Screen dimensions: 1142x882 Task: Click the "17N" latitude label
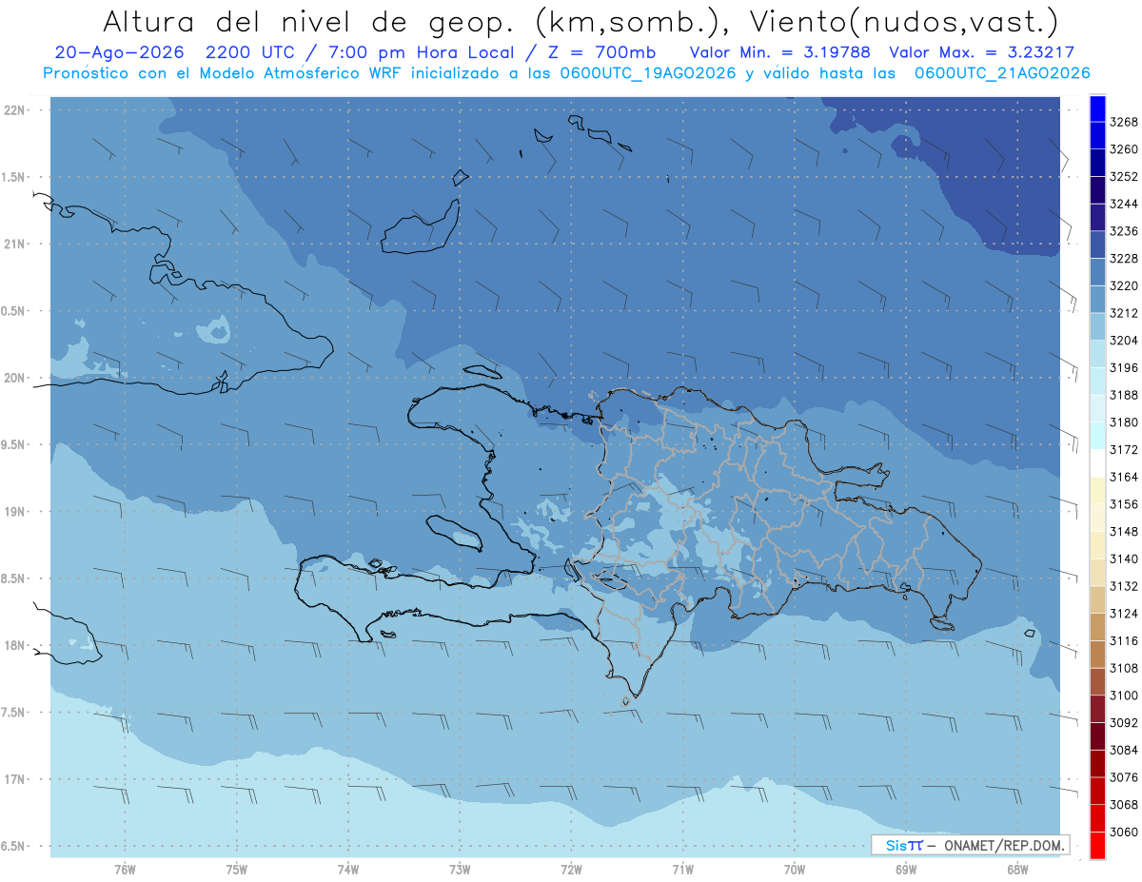(15, 779)
